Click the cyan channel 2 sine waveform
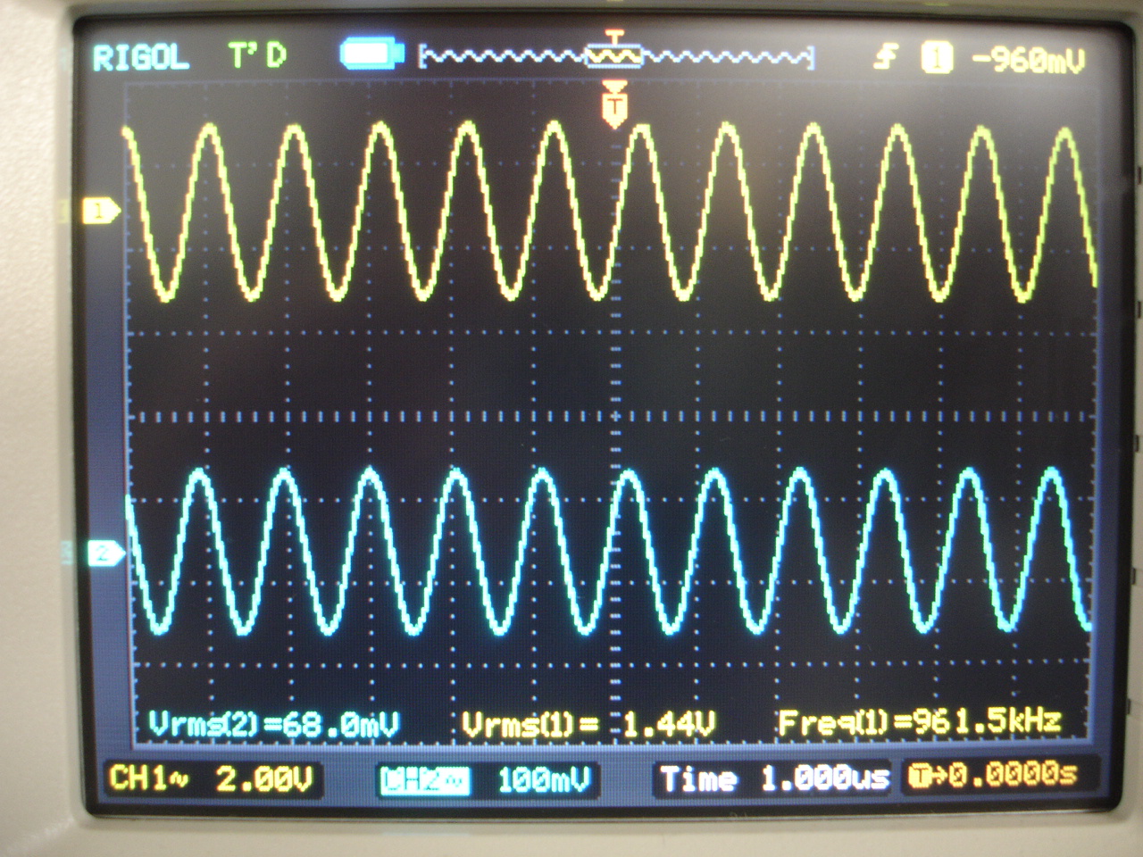Screen dimensions: 1143x857 (x=607, y=551)
